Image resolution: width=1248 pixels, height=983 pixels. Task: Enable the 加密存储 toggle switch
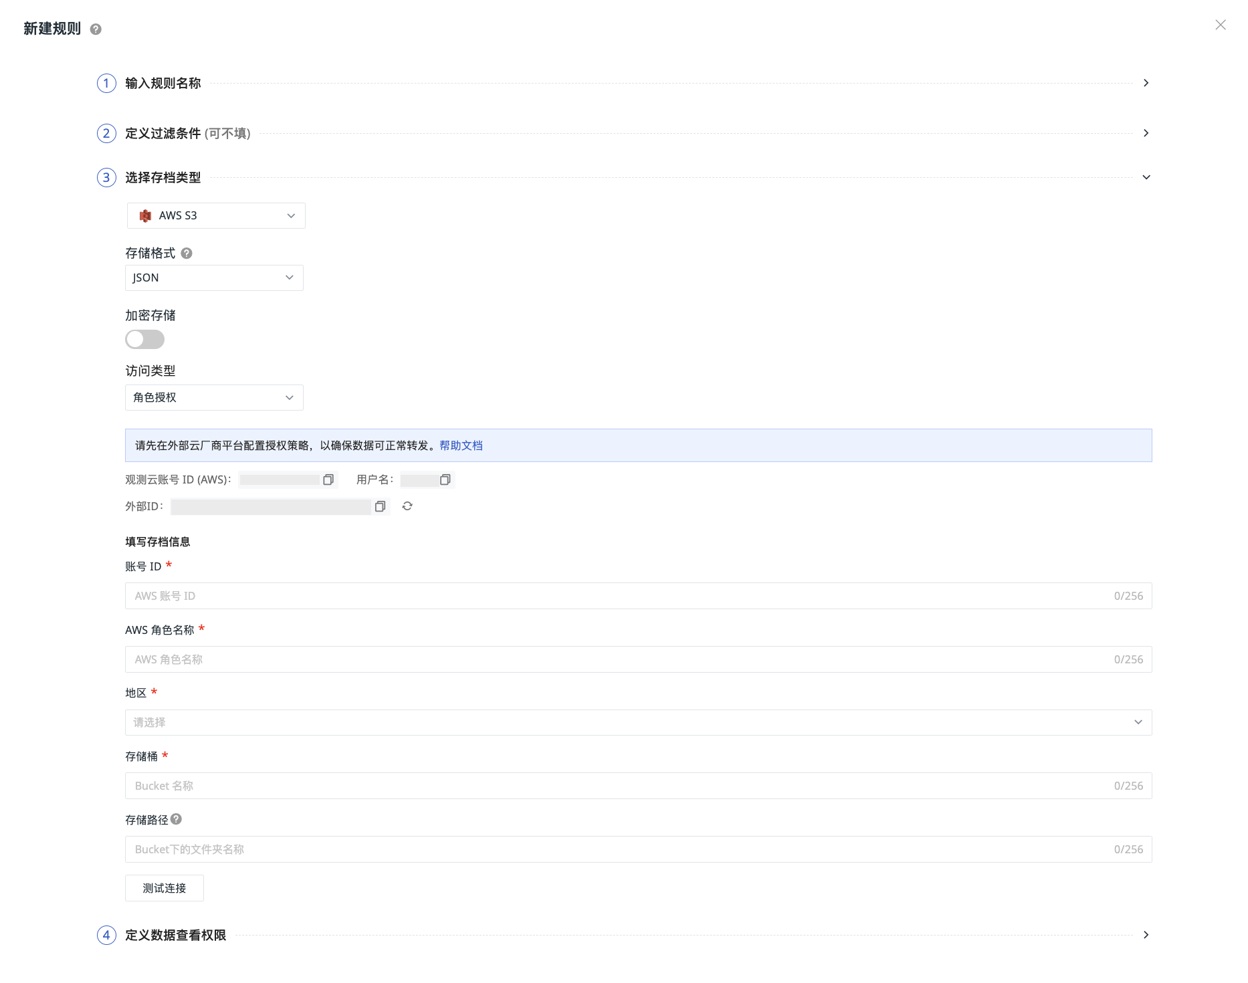click(x=145, y=340)
